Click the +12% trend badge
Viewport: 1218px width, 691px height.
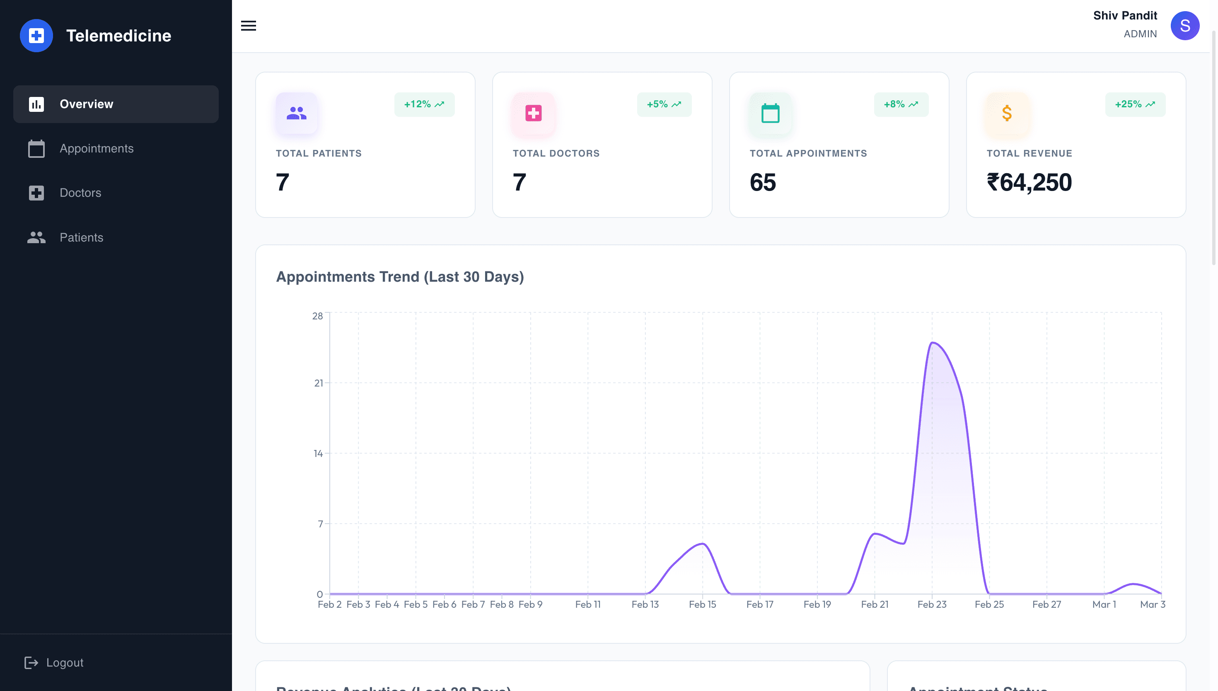(x=424, y=104)
